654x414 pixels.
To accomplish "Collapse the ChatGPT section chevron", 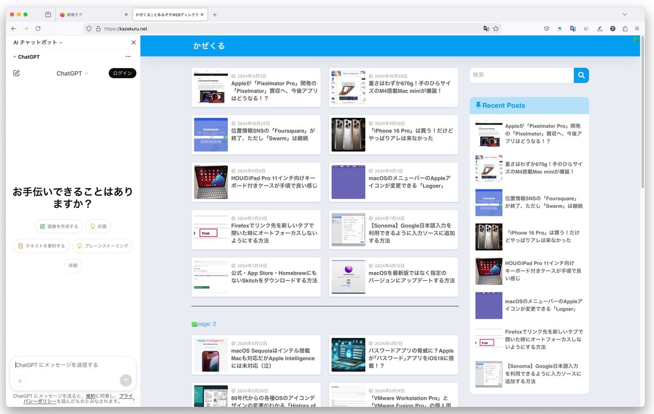I will point(15,57).
